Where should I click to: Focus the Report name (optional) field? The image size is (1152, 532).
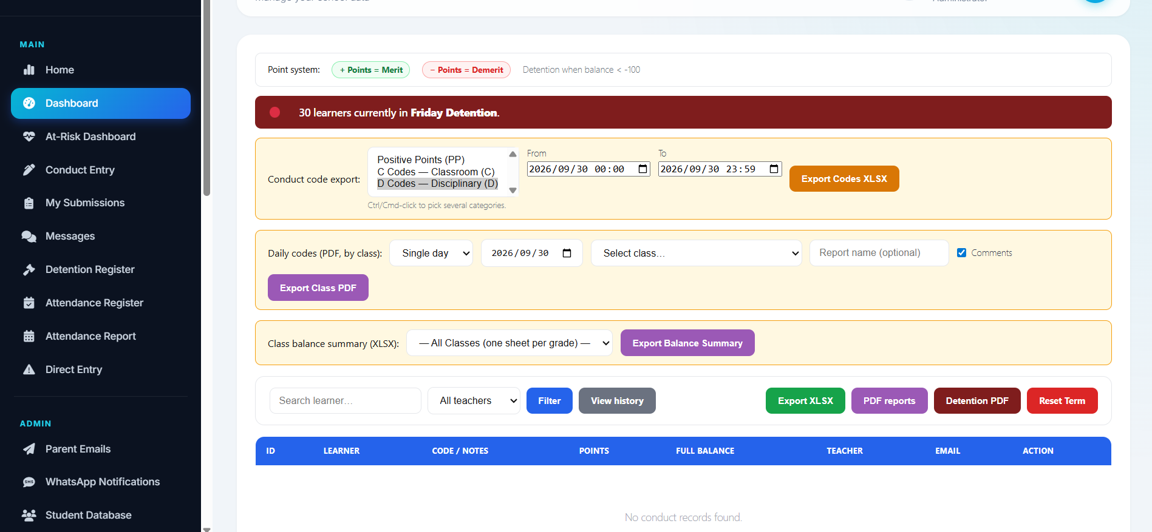click(x=879, y=253)
